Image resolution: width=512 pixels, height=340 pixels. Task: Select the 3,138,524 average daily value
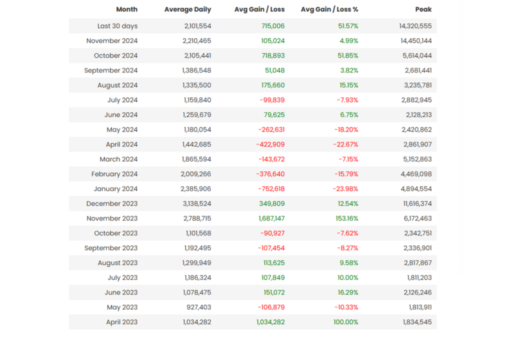coord(196,203)
